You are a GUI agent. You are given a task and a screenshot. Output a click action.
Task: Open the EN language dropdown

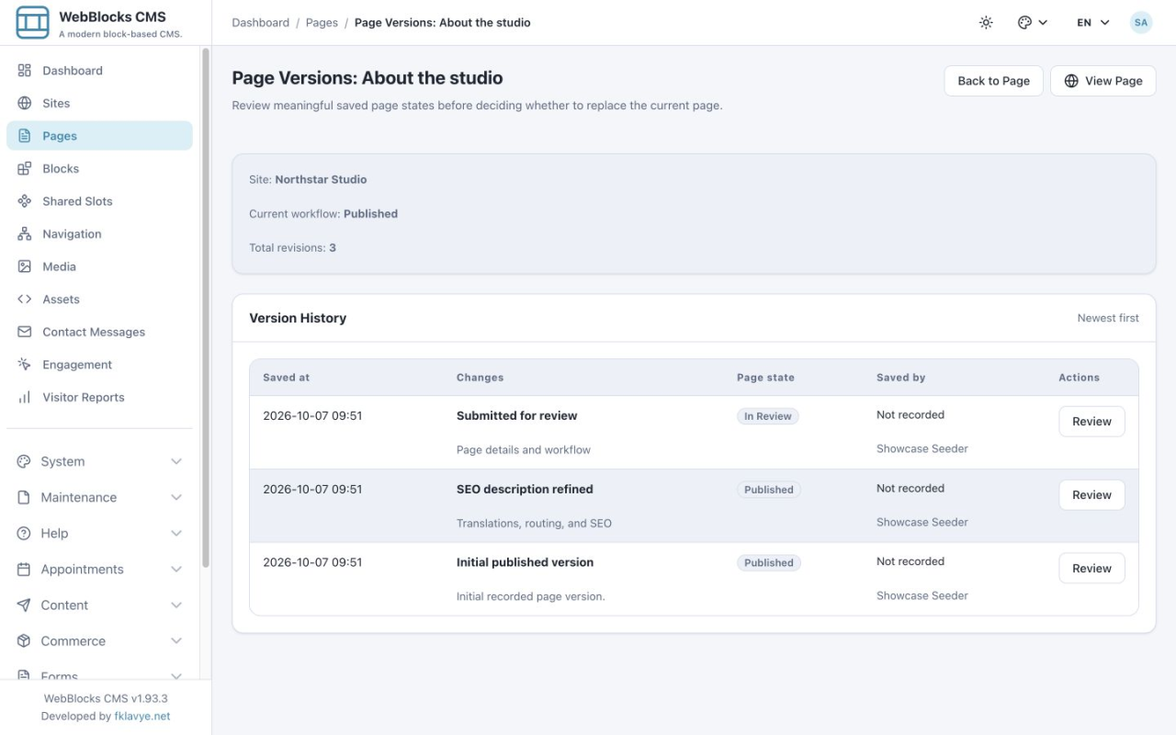[x=1093, y=22]
